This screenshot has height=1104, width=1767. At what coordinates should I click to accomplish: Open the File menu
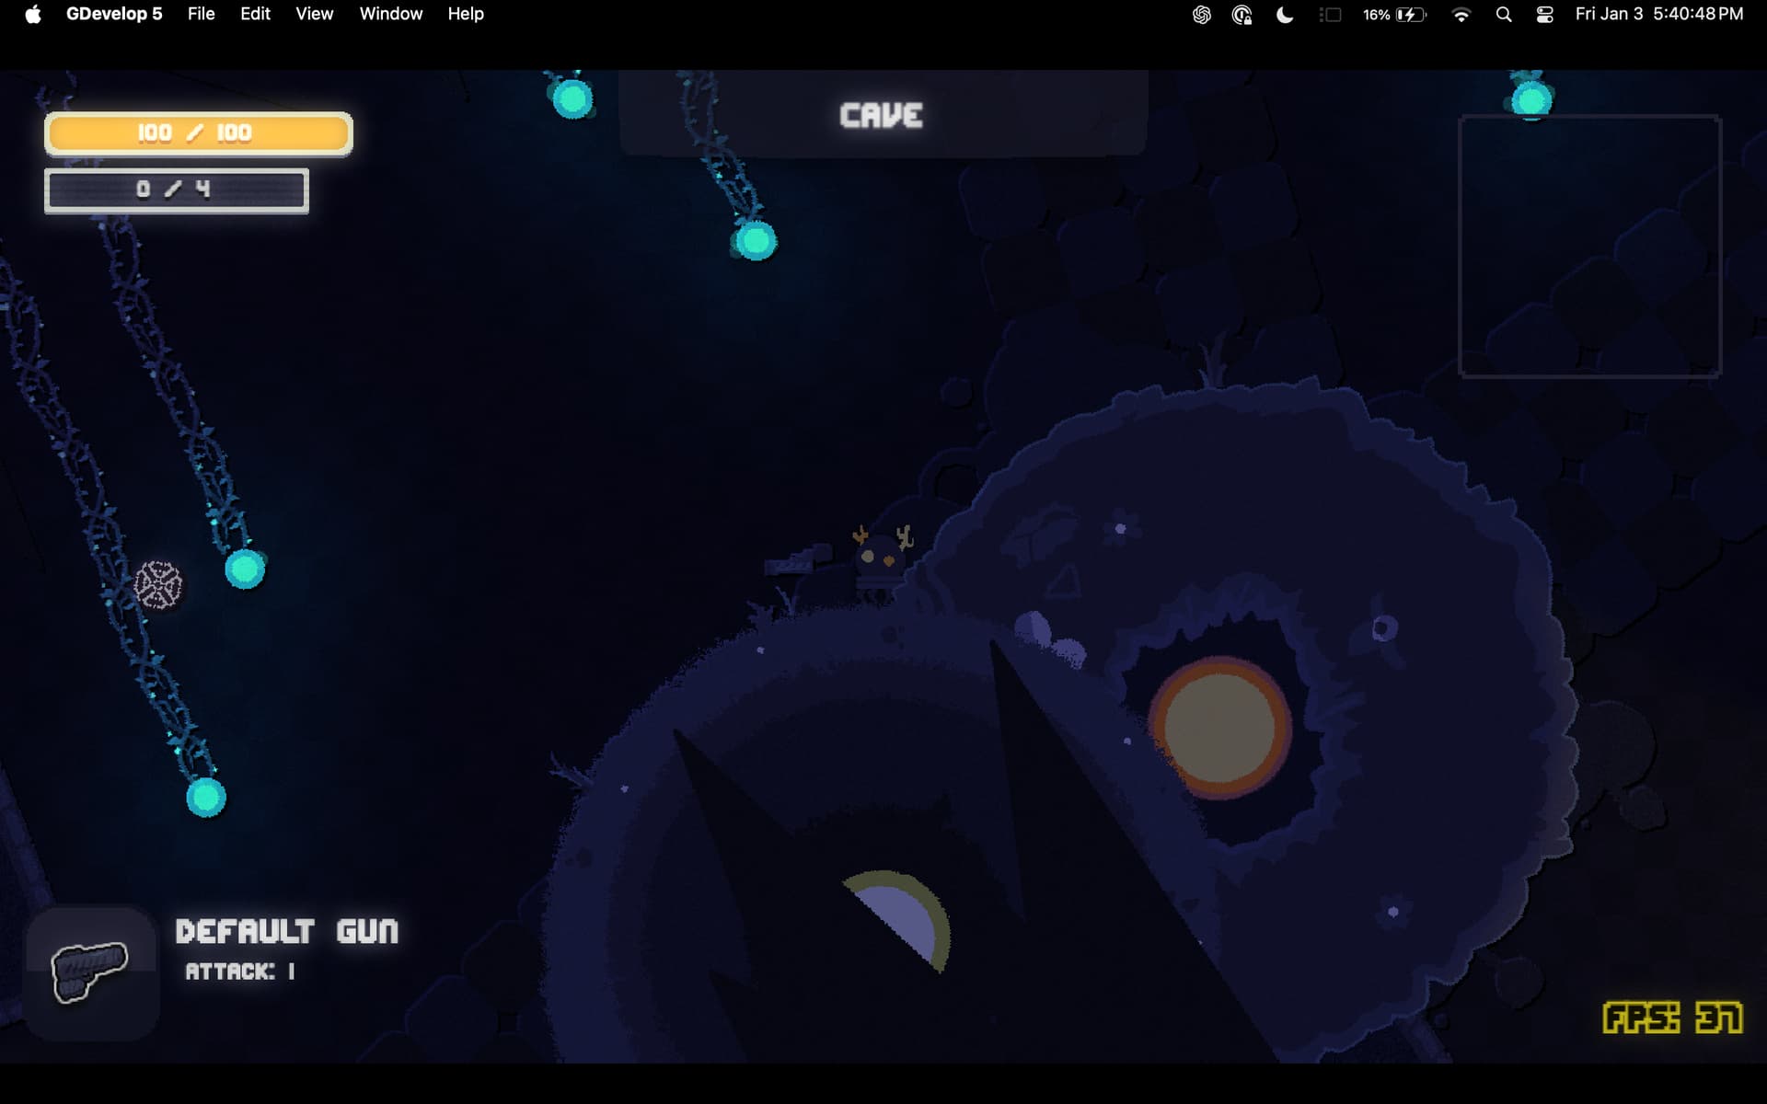click(201, 14)
